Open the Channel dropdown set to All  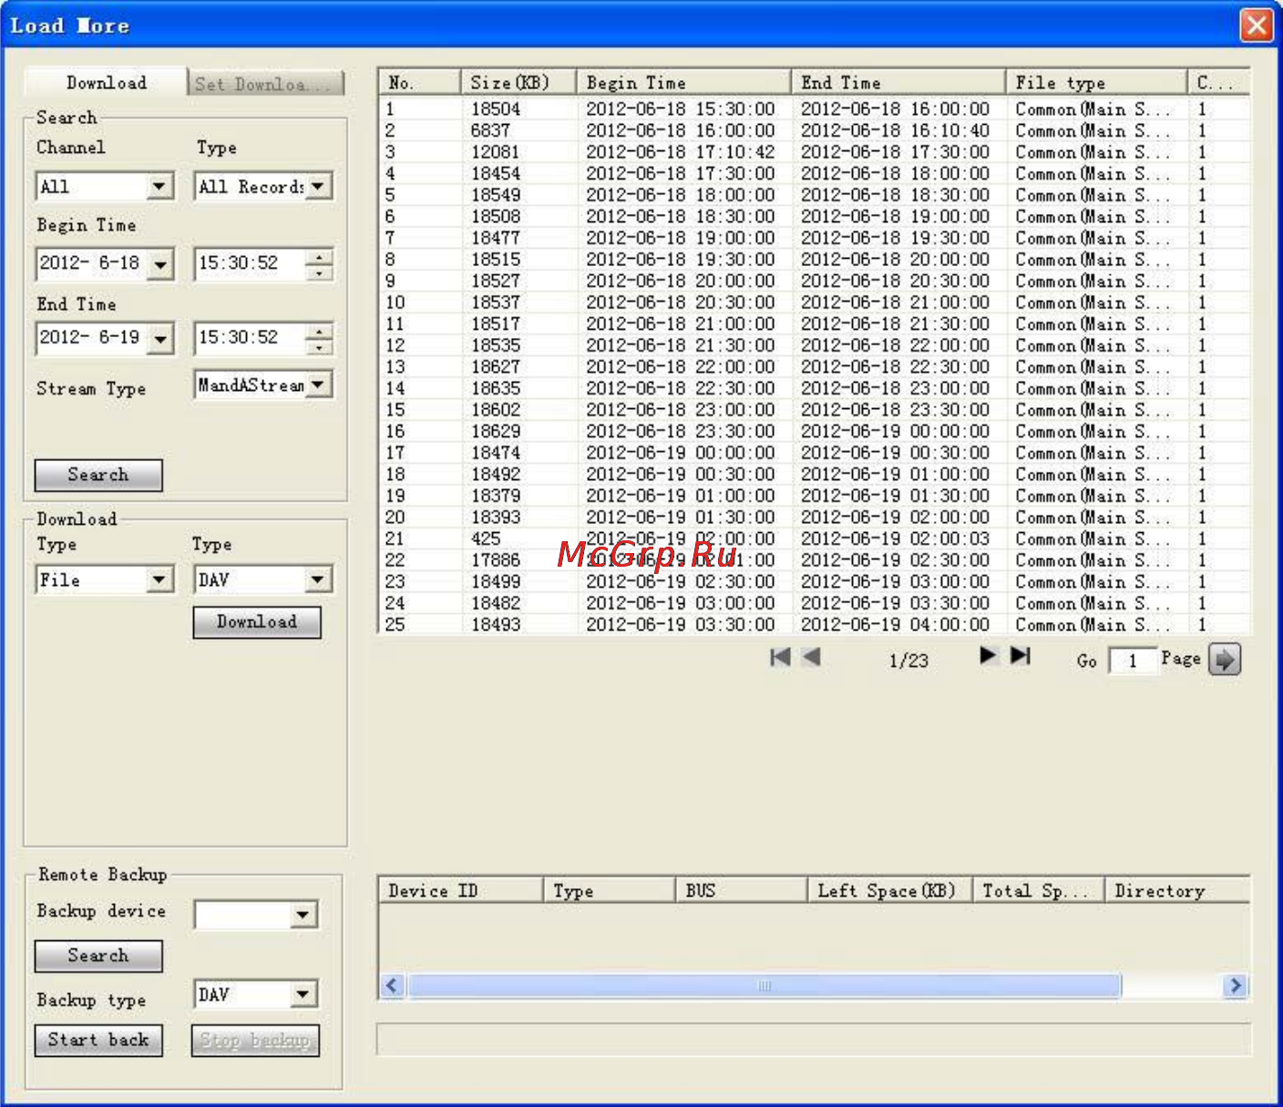[x=159, y=187]
